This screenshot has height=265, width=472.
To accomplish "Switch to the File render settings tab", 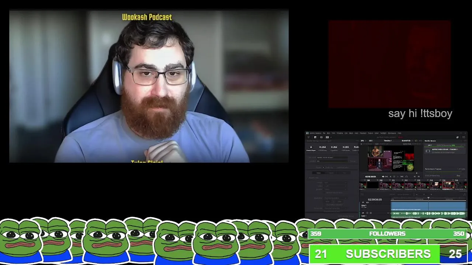I will tap(344, 173).
